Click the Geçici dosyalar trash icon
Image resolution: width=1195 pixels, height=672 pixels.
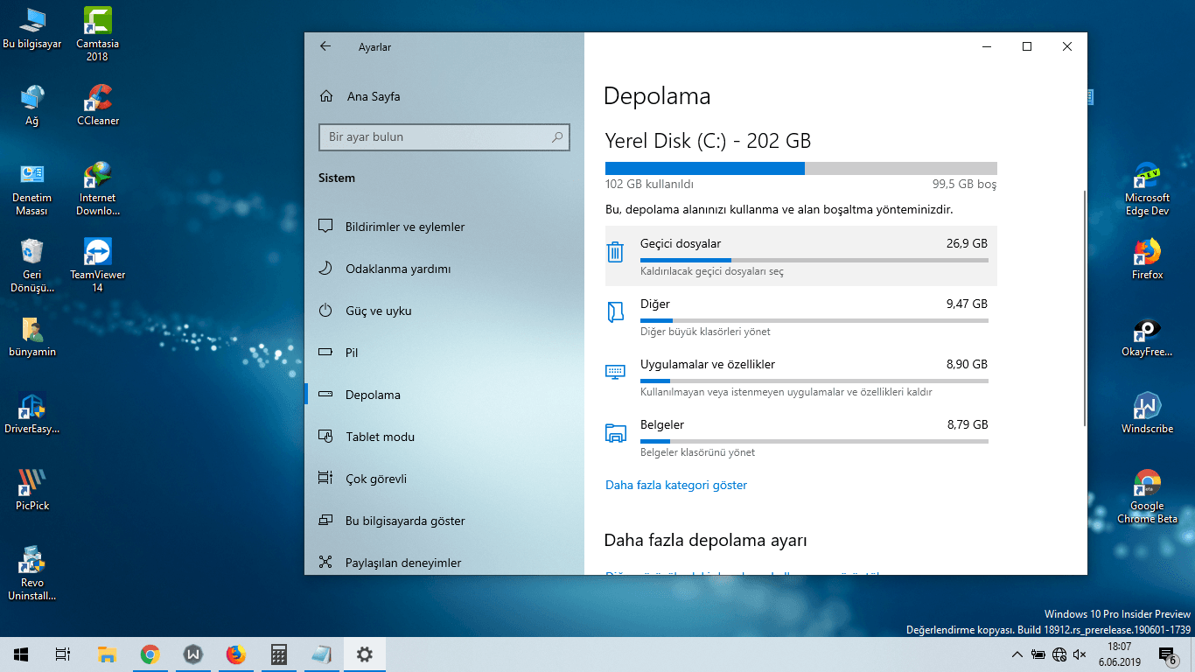click(x=615, y=252)
